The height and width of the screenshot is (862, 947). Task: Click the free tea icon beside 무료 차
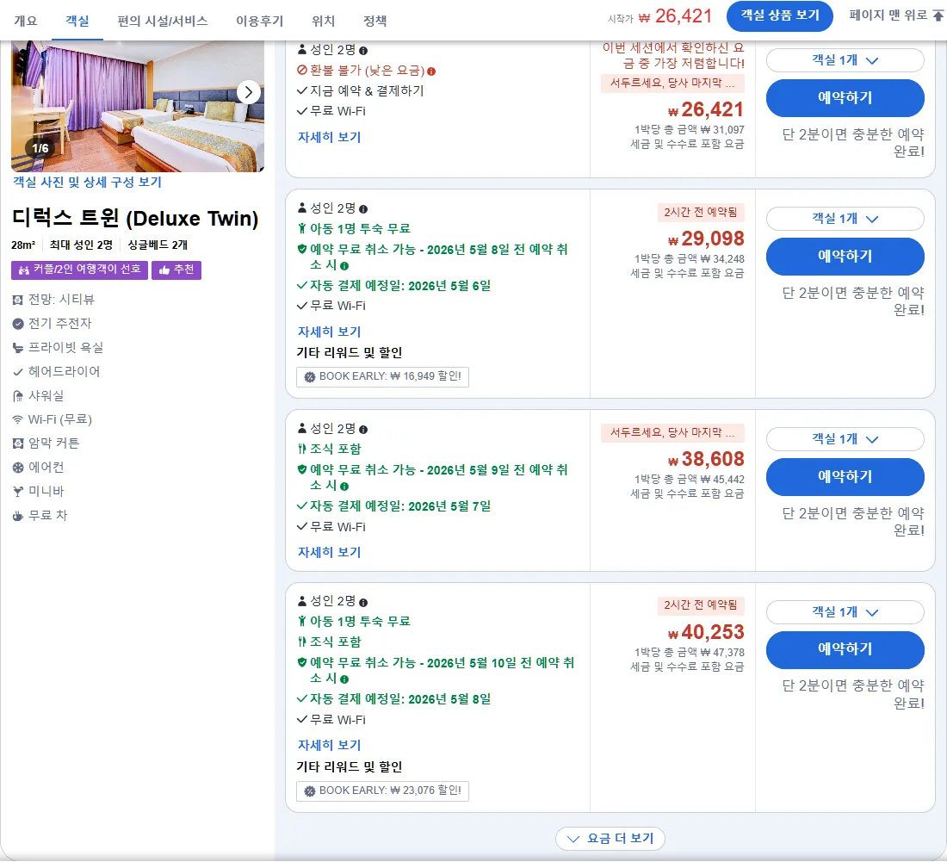[x=18, y=516]
